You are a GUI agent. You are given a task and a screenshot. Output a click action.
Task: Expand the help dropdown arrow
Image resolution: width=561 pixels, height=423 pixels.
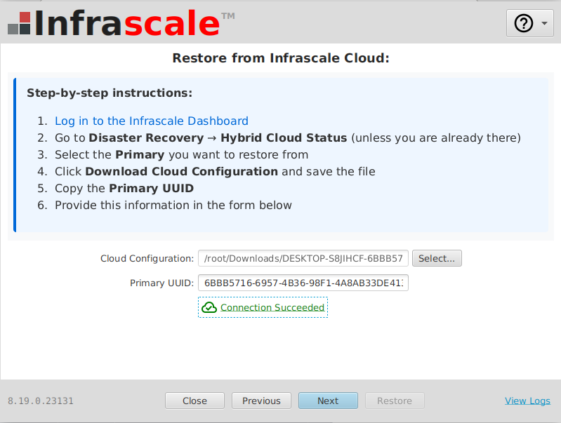(x=545, y=24)
